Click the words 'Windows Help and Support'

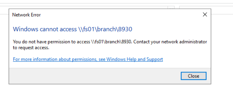click(x=135, y=59)
